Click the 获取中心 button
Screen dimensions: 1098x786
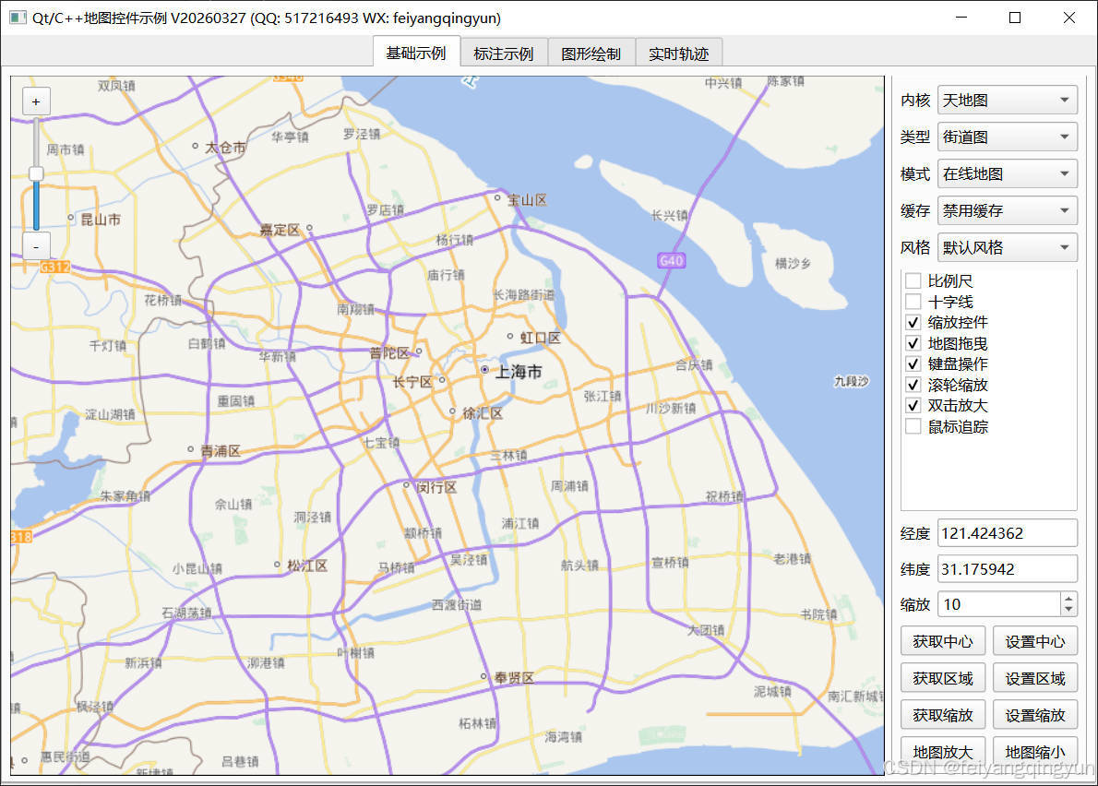coord(943,641)
